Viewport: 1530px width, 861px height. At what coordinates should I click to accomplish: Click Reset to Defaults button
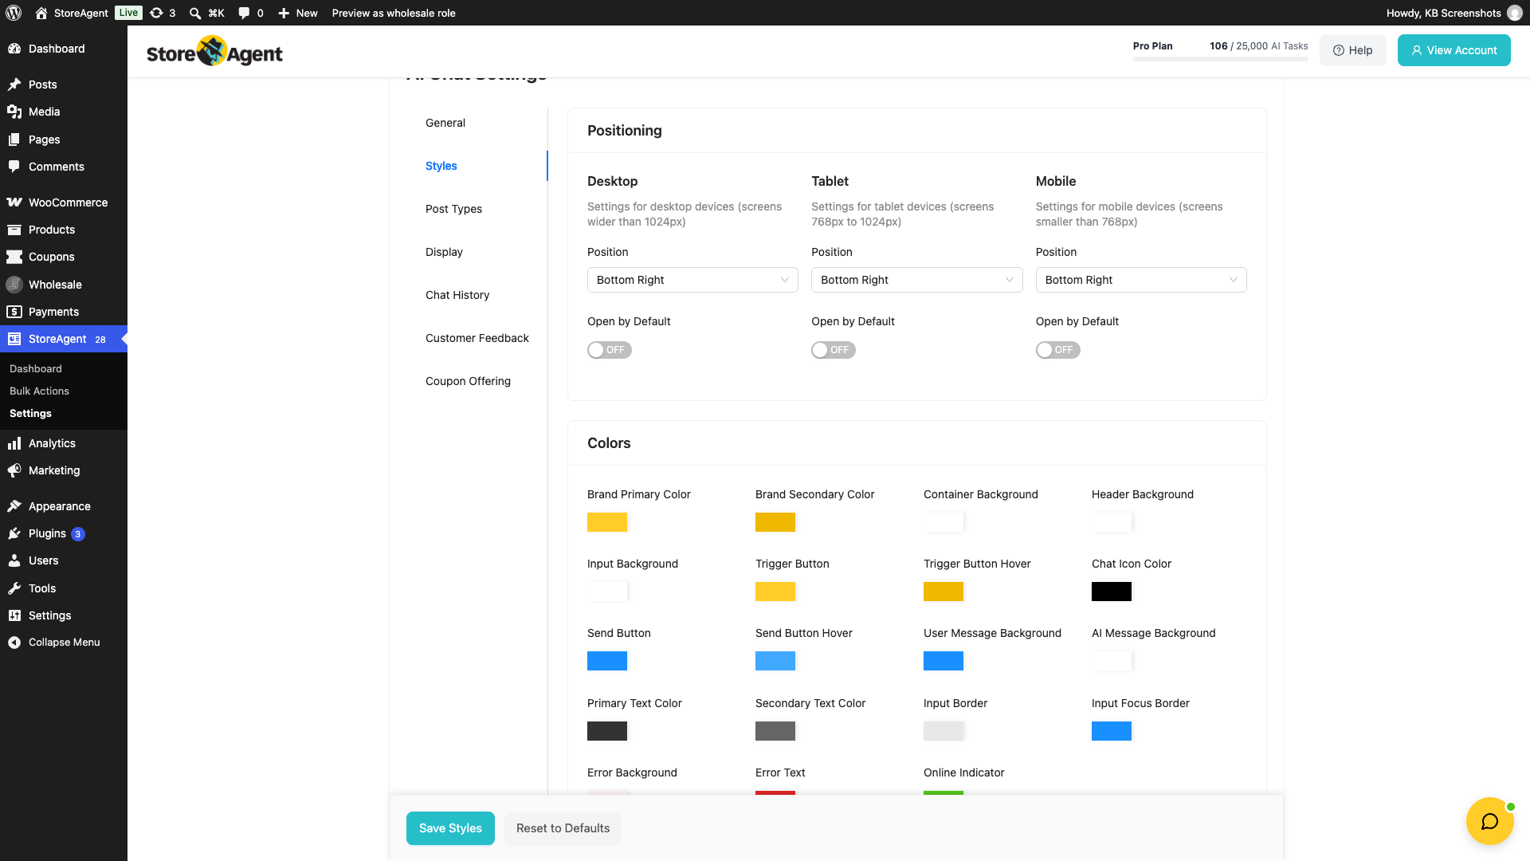563,828
